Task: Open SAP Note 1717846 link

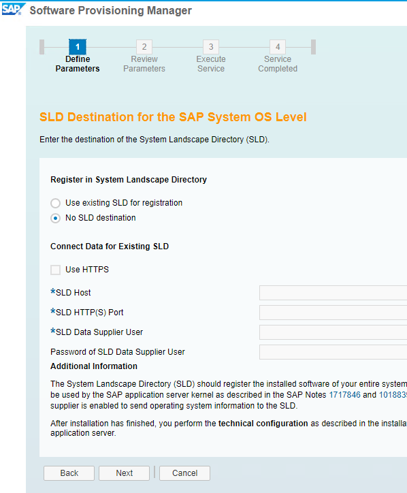Action: 344,395
